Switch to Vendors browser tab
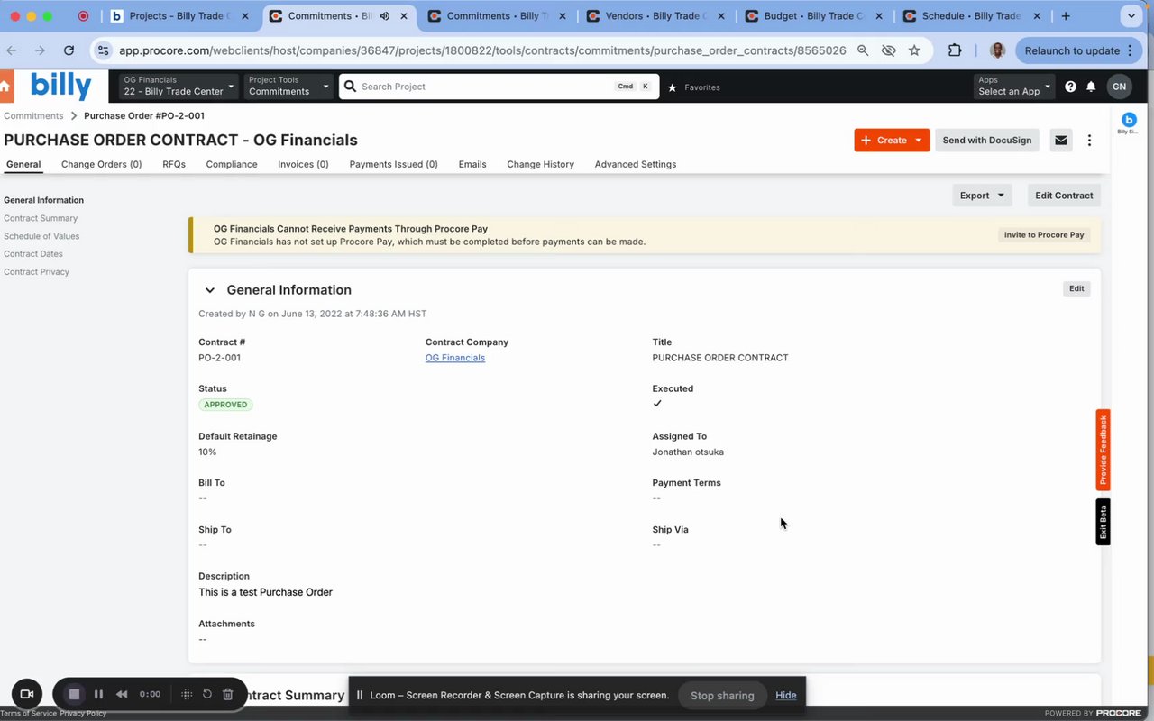Screen dimensions: 1154x721 pyautogui.click(x=656, y=16)
